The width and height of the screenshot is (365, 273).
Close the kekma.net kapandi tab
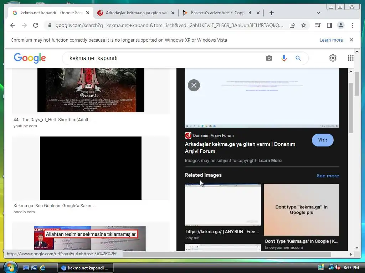(x=88, y=13)
